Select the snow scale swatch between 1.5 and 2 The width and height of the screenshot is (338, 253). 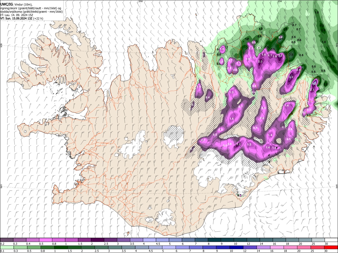coord(84,240)
